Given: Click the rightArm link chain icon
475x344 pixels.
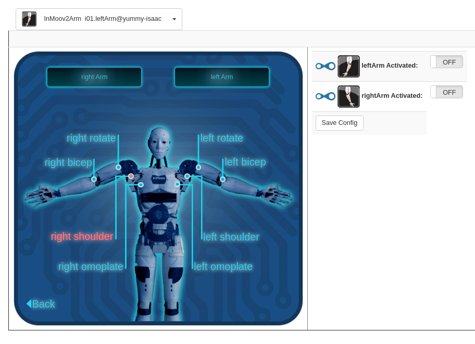Looking at the screenshot, I should pos(326,96).
